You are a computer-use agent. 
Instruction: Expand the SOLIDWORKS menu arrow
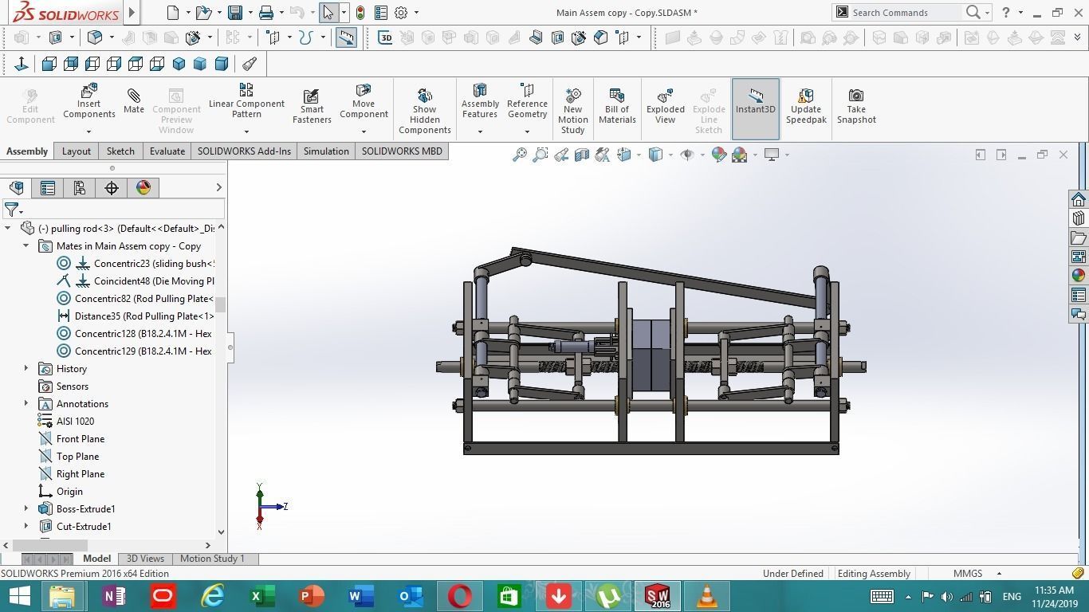[132, 13]
